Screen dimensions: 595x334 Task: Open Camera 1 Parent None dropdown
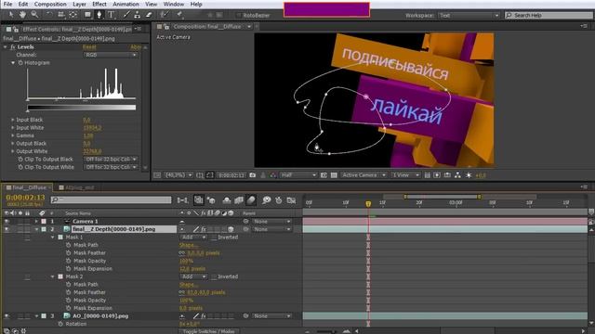(x=271, y=221)
